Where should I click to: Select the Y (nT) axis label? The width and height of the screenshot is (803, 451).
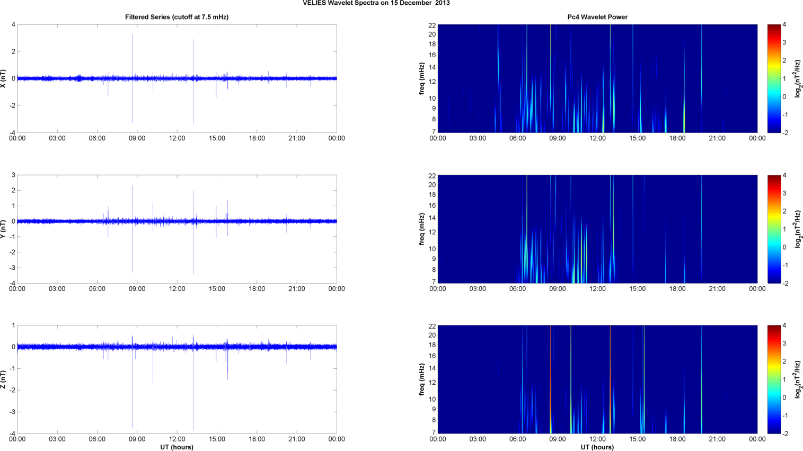pos(4,229)
